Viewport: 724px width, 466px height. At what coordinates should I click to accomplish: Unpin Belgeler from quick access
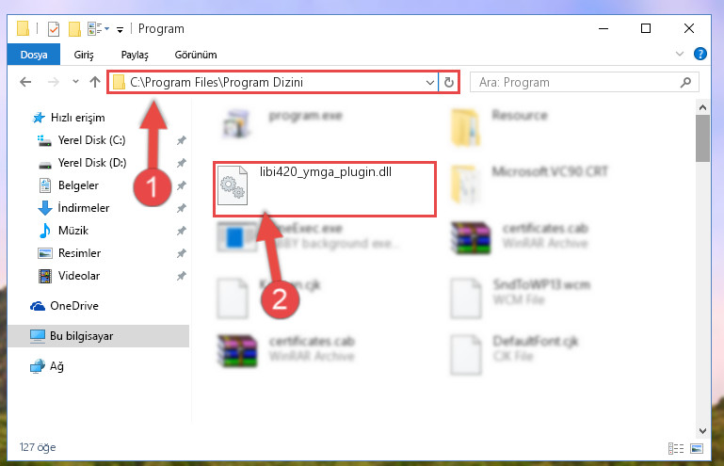pos(182,185)
